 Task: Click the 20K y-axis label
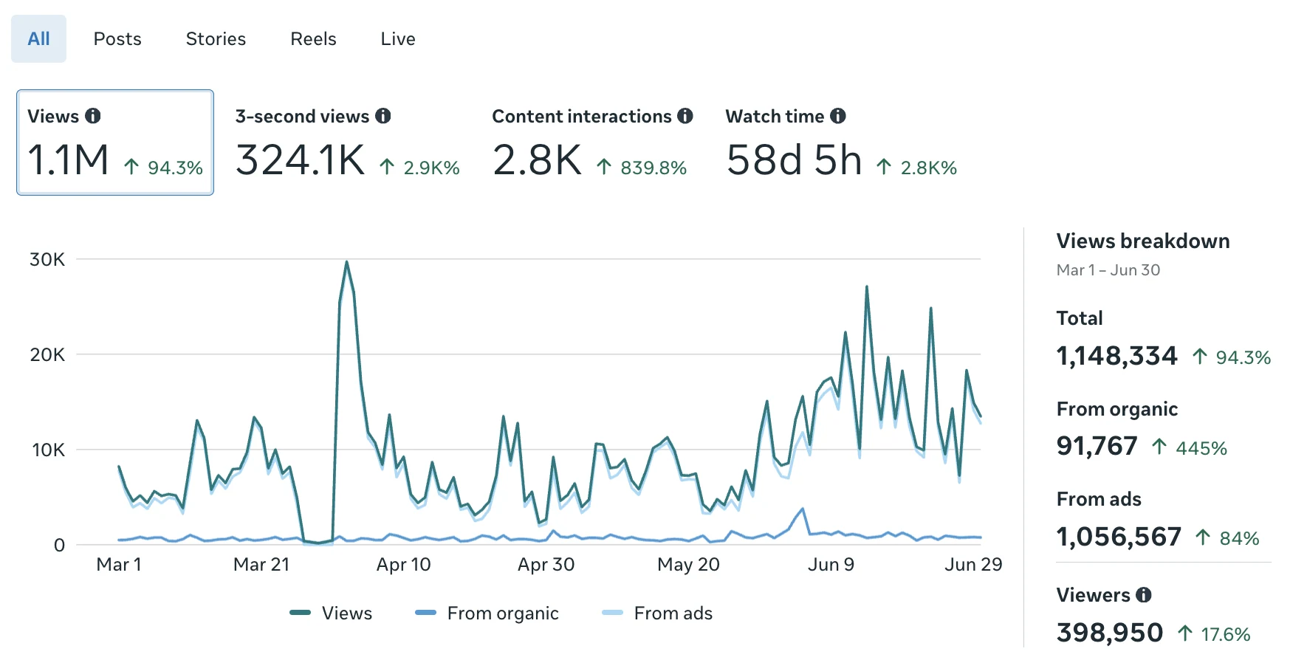pyautogui.click(x=47, y=354)
